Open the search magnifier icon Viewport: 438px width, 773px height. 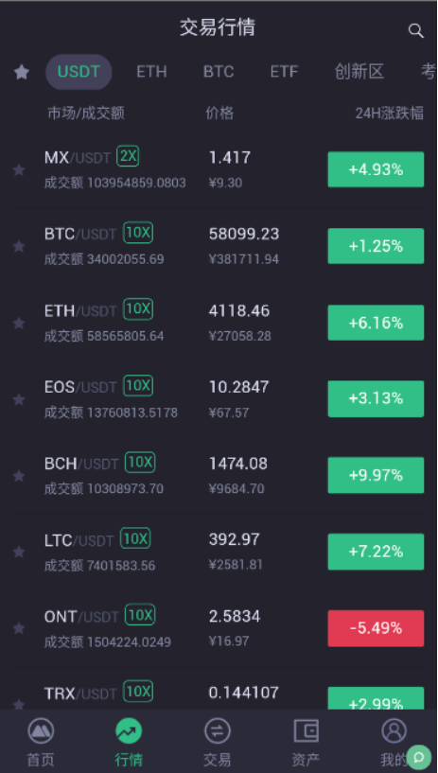tap(416, 30)
